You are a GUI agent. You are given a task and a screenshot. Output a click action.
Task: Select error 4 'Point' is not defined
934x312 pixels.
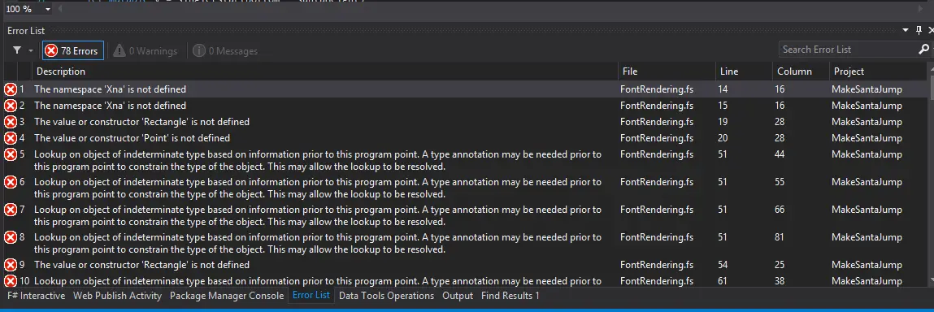[132, 137]
